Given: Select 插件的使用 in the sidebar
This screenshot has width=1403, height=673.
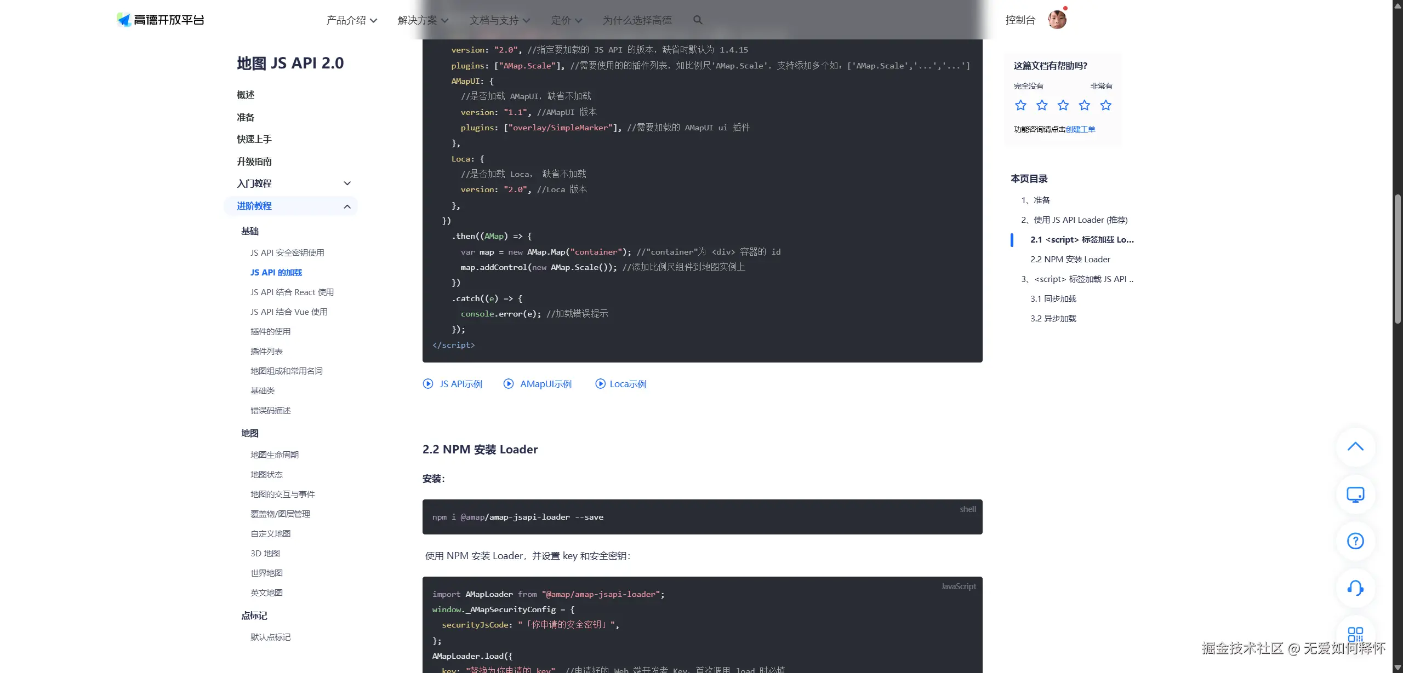Looking at the screenshot, I should click(270, 331).
